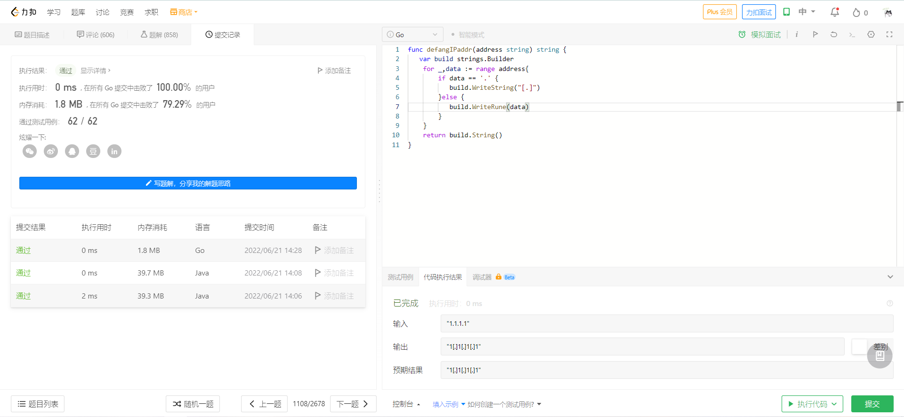Screen dimensions: 904x417
Task: Open the notifications bell
Action: click(x=834, y=12)
